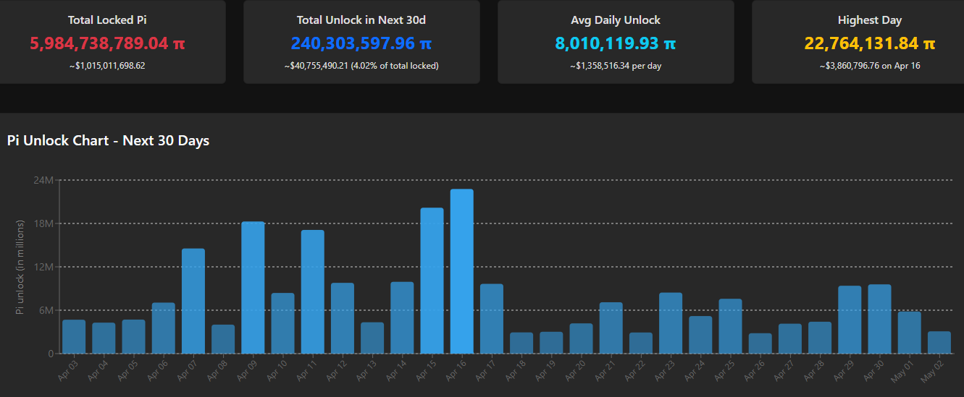
Task: Select the Apr 15 bar in chart
Action: point(432,281)
